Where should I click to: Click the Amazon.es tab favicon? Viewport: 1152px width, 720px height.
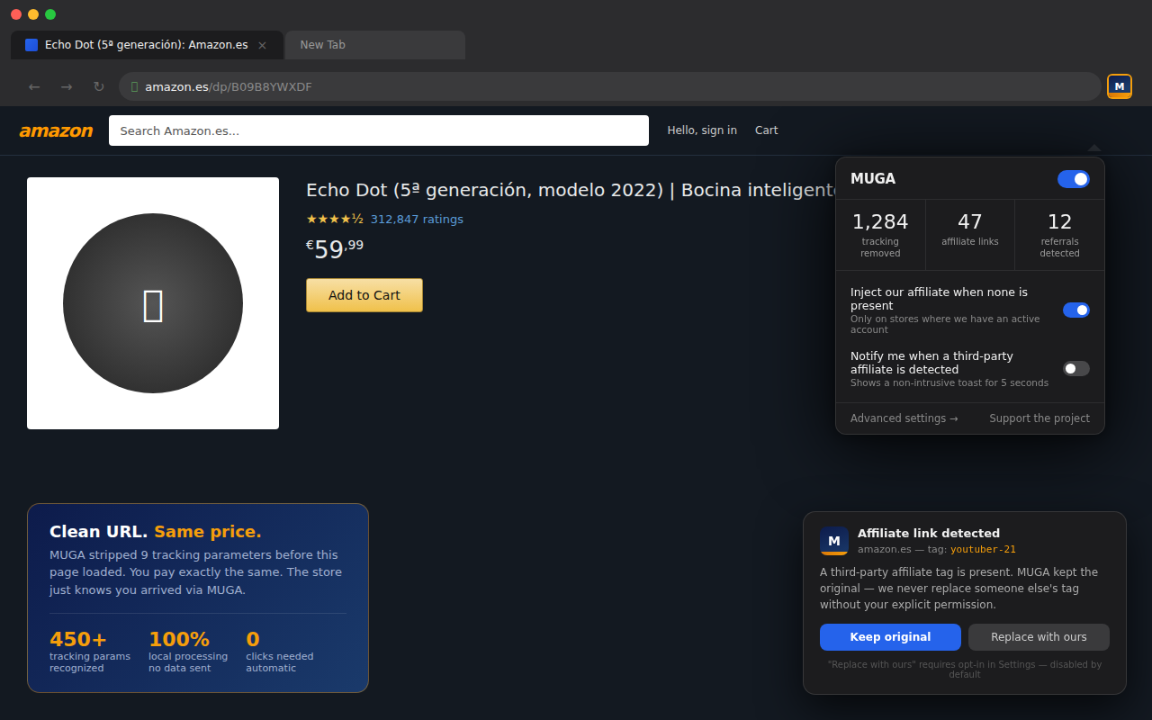click(x=31, y=45)
